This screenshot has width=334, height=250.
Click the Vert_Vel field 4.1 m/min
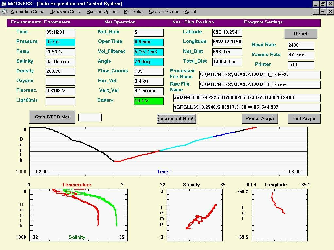(x=149, y=91)
